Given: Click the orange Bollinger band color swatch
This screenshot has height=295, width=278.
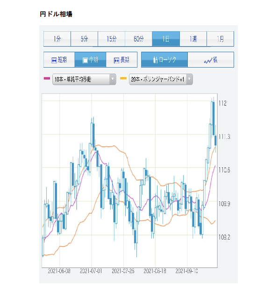Looking at the screenshot, I should tap(123, 78).
